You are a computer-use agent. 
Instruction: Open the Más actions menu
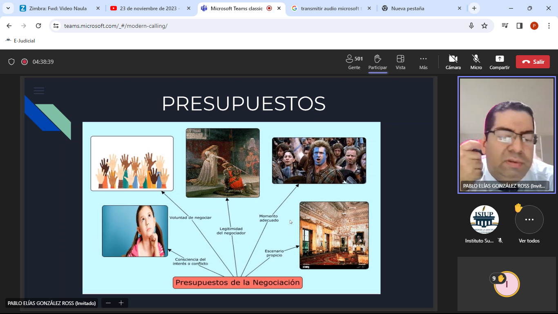[x=423, y=62]
